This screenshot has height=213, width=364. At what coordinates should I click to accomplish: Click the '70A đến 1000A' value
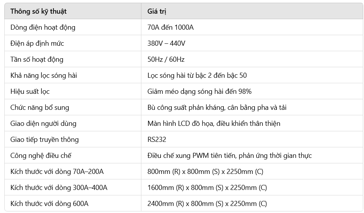pyautogui.click(x=170, y=27)
